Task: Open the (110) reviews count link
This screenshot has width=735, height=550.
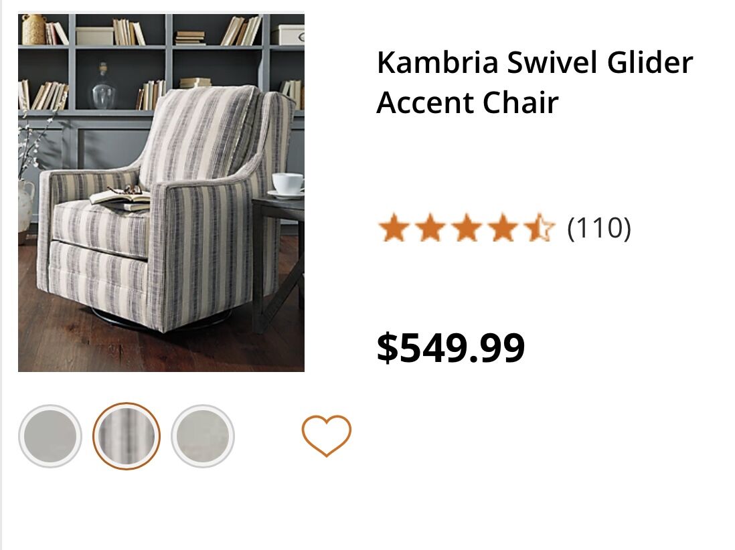Action: 598,229
